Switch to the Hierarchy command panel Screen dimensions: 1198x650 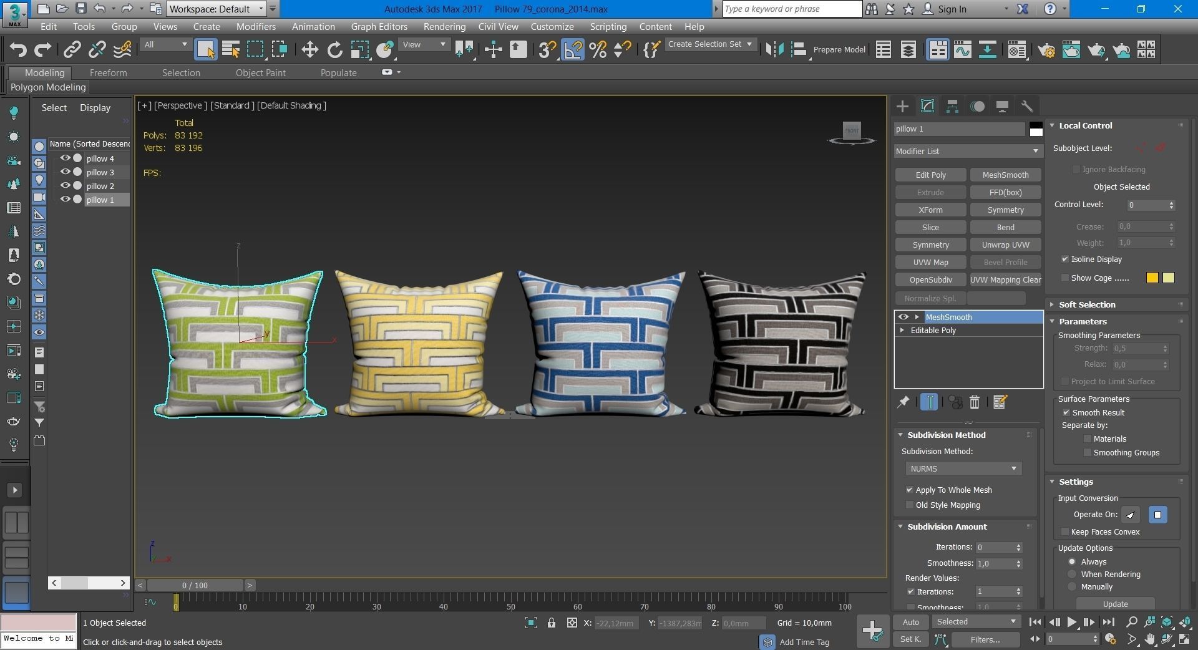pos(952,107)
